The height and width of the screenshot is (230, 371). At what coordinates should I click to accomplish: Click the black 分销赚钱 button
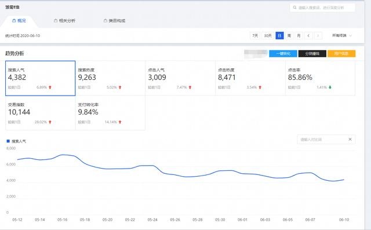pyautogui.click(x=312, y=54)
